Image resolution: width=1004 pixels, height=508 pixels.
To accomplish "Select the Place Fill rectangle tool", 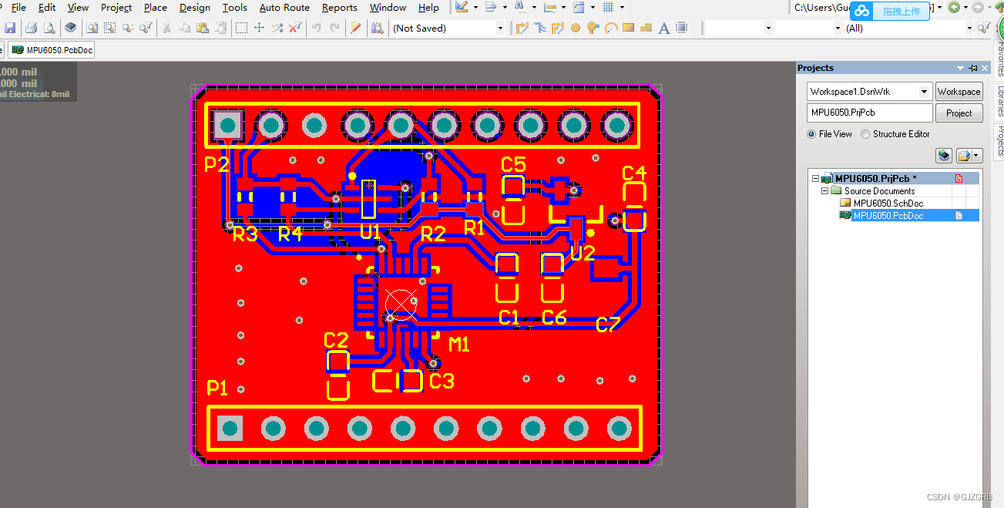I will pyautogui.click(x=629, y=28).
